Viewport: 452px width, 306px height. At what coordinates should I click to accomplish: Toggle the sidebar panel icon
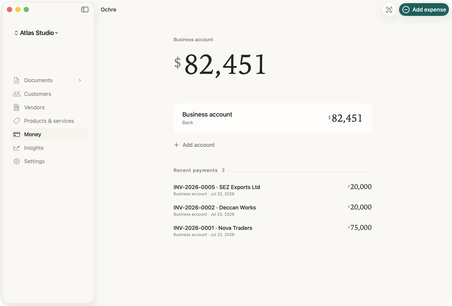click(x=85, y=10)
